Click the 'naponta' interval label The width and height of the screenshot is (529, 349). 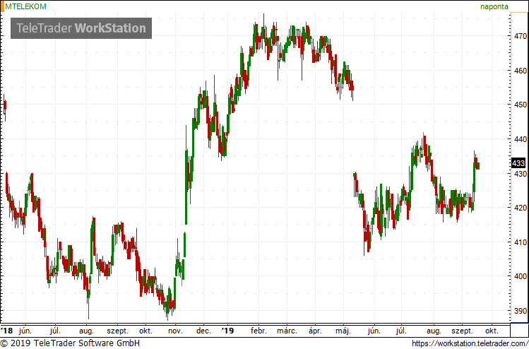click(x=494, y=6)
